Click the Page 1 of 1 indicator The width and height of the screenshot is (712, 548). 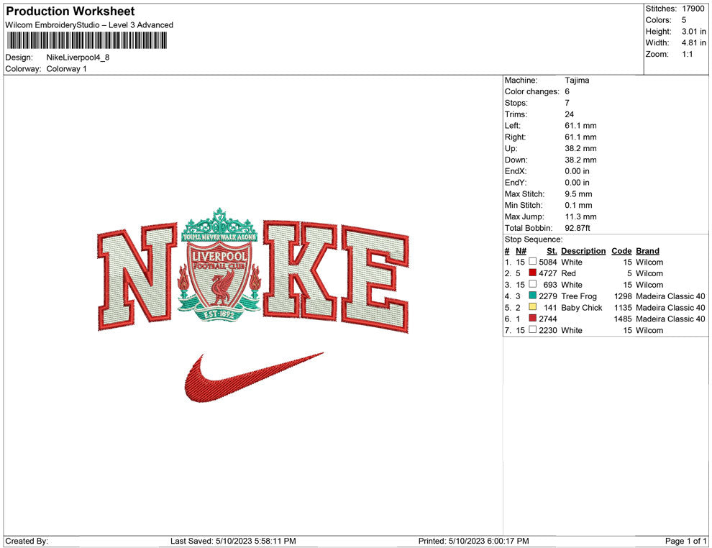coord(685,541)
